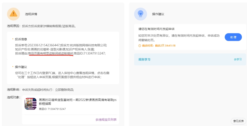
Task: Click the 投诉信息 bullet heading
Action: point(21,39)
